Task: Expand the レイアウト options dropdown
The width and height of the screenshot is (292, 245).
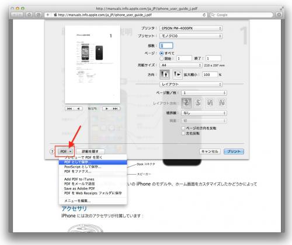Action: [191, 84]
